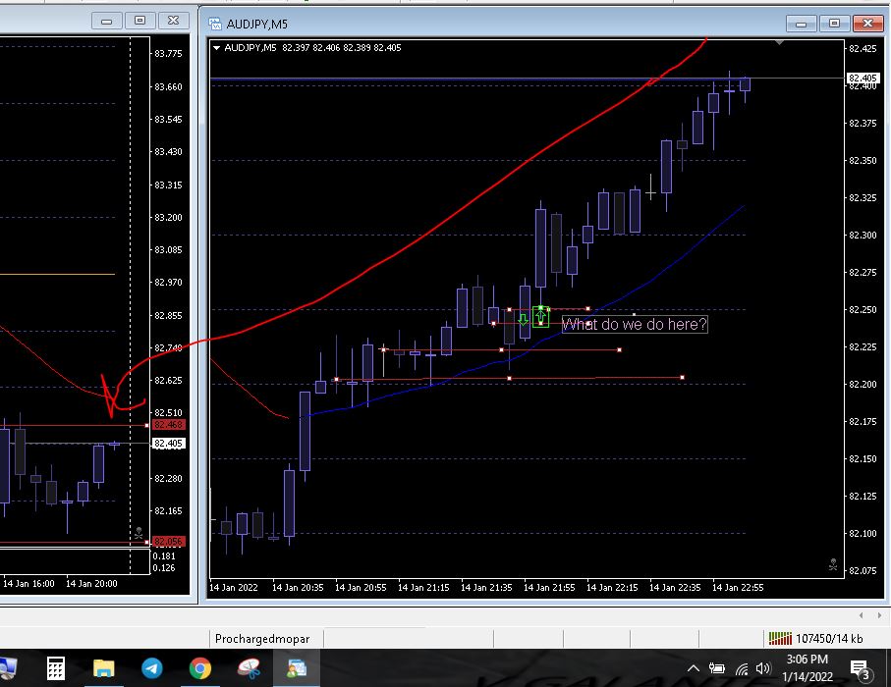Click the 82.300 price axis label in AUDJPY chart
Screen dimensions: 891x687
[863, 236]
